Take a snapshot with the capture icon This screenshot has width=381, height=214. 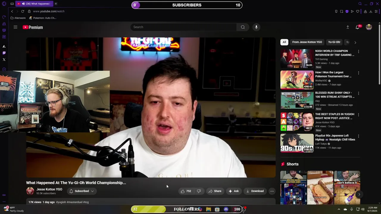[x=341, y=12]
